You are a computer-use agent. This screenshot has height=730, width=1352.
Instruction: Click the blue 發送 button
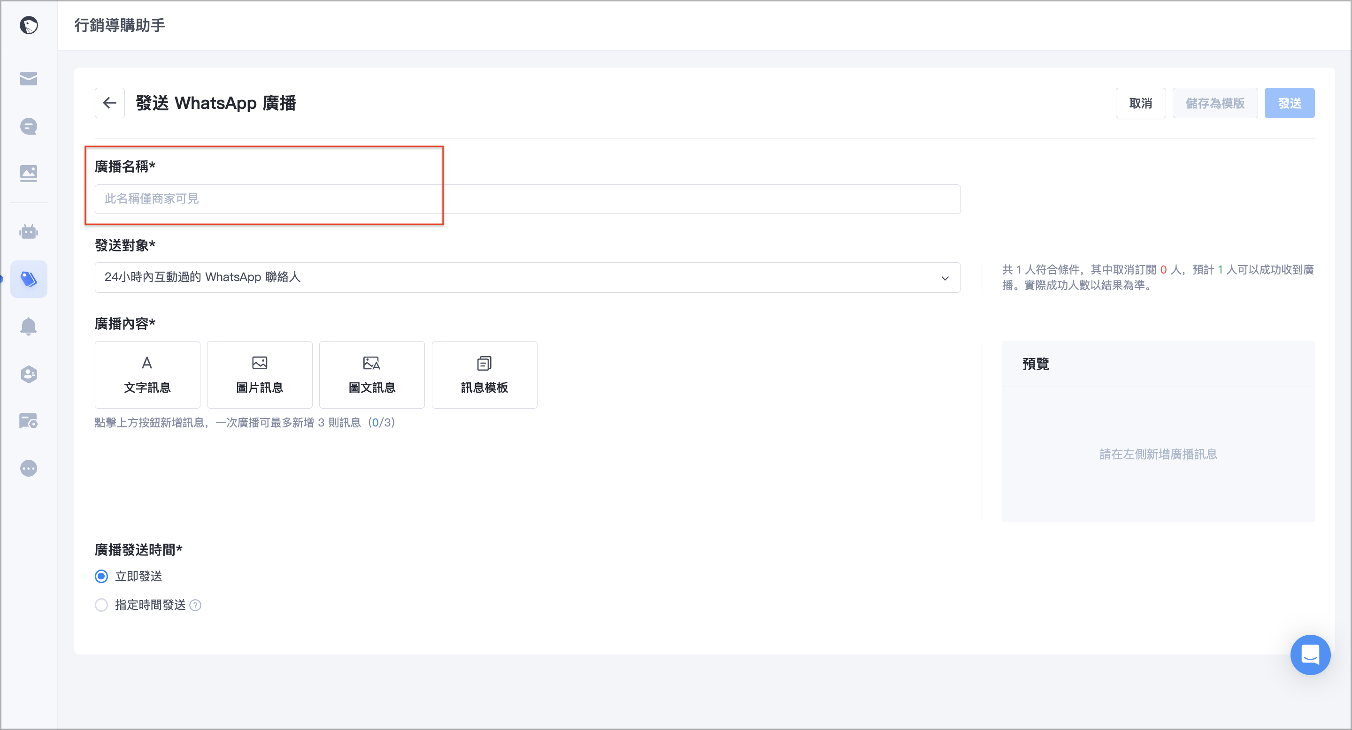point(1289,103)
